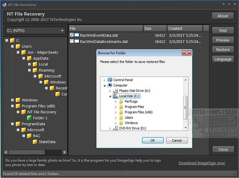Click the RAC folder icon
The width and height of the screenshot is (239, 178).
point(29,136)
